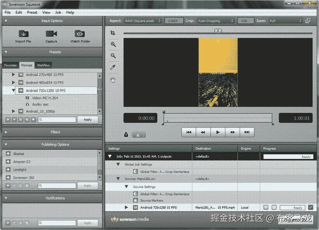Fast forward the video preview
The width and height of the screenshot is (319, 230).
coord(233,132)
